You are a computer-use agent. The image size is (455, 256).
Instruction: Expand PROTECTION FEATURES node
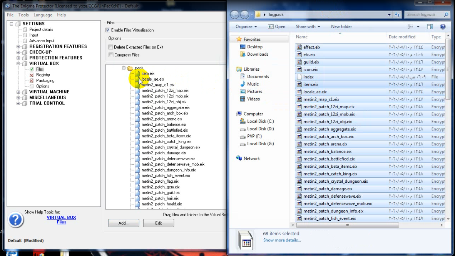[18, 58]
